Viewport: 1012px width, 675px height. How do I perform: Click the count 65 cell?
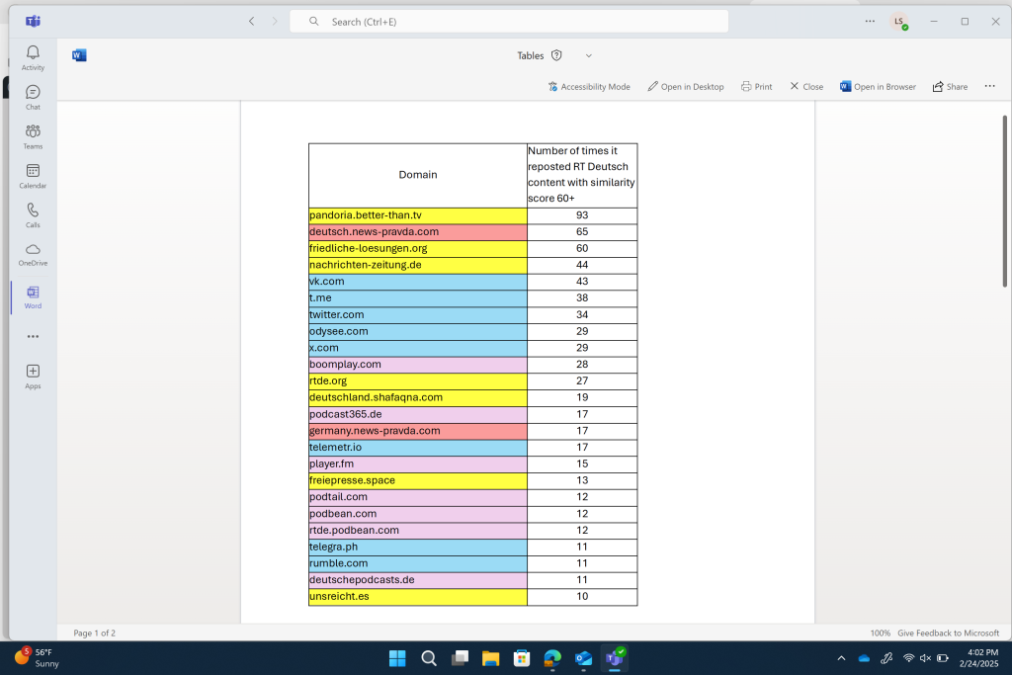point(582,231)
